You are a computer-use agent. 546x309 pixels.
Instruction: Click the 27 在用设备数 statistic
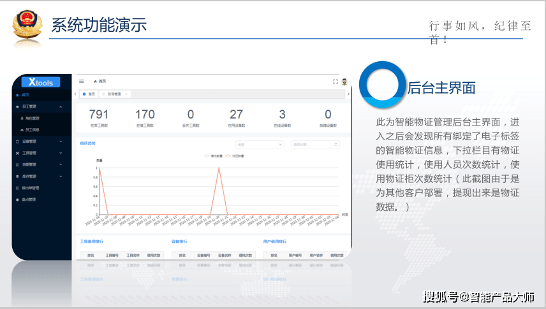pos(237,118)
